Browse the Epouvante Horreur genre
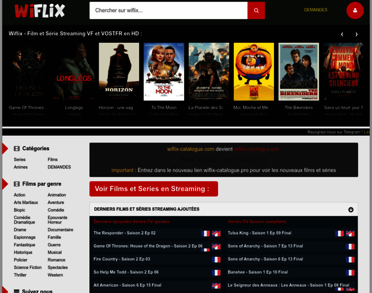Viewport: 372px width, 293px height. (x=57, y=220)
